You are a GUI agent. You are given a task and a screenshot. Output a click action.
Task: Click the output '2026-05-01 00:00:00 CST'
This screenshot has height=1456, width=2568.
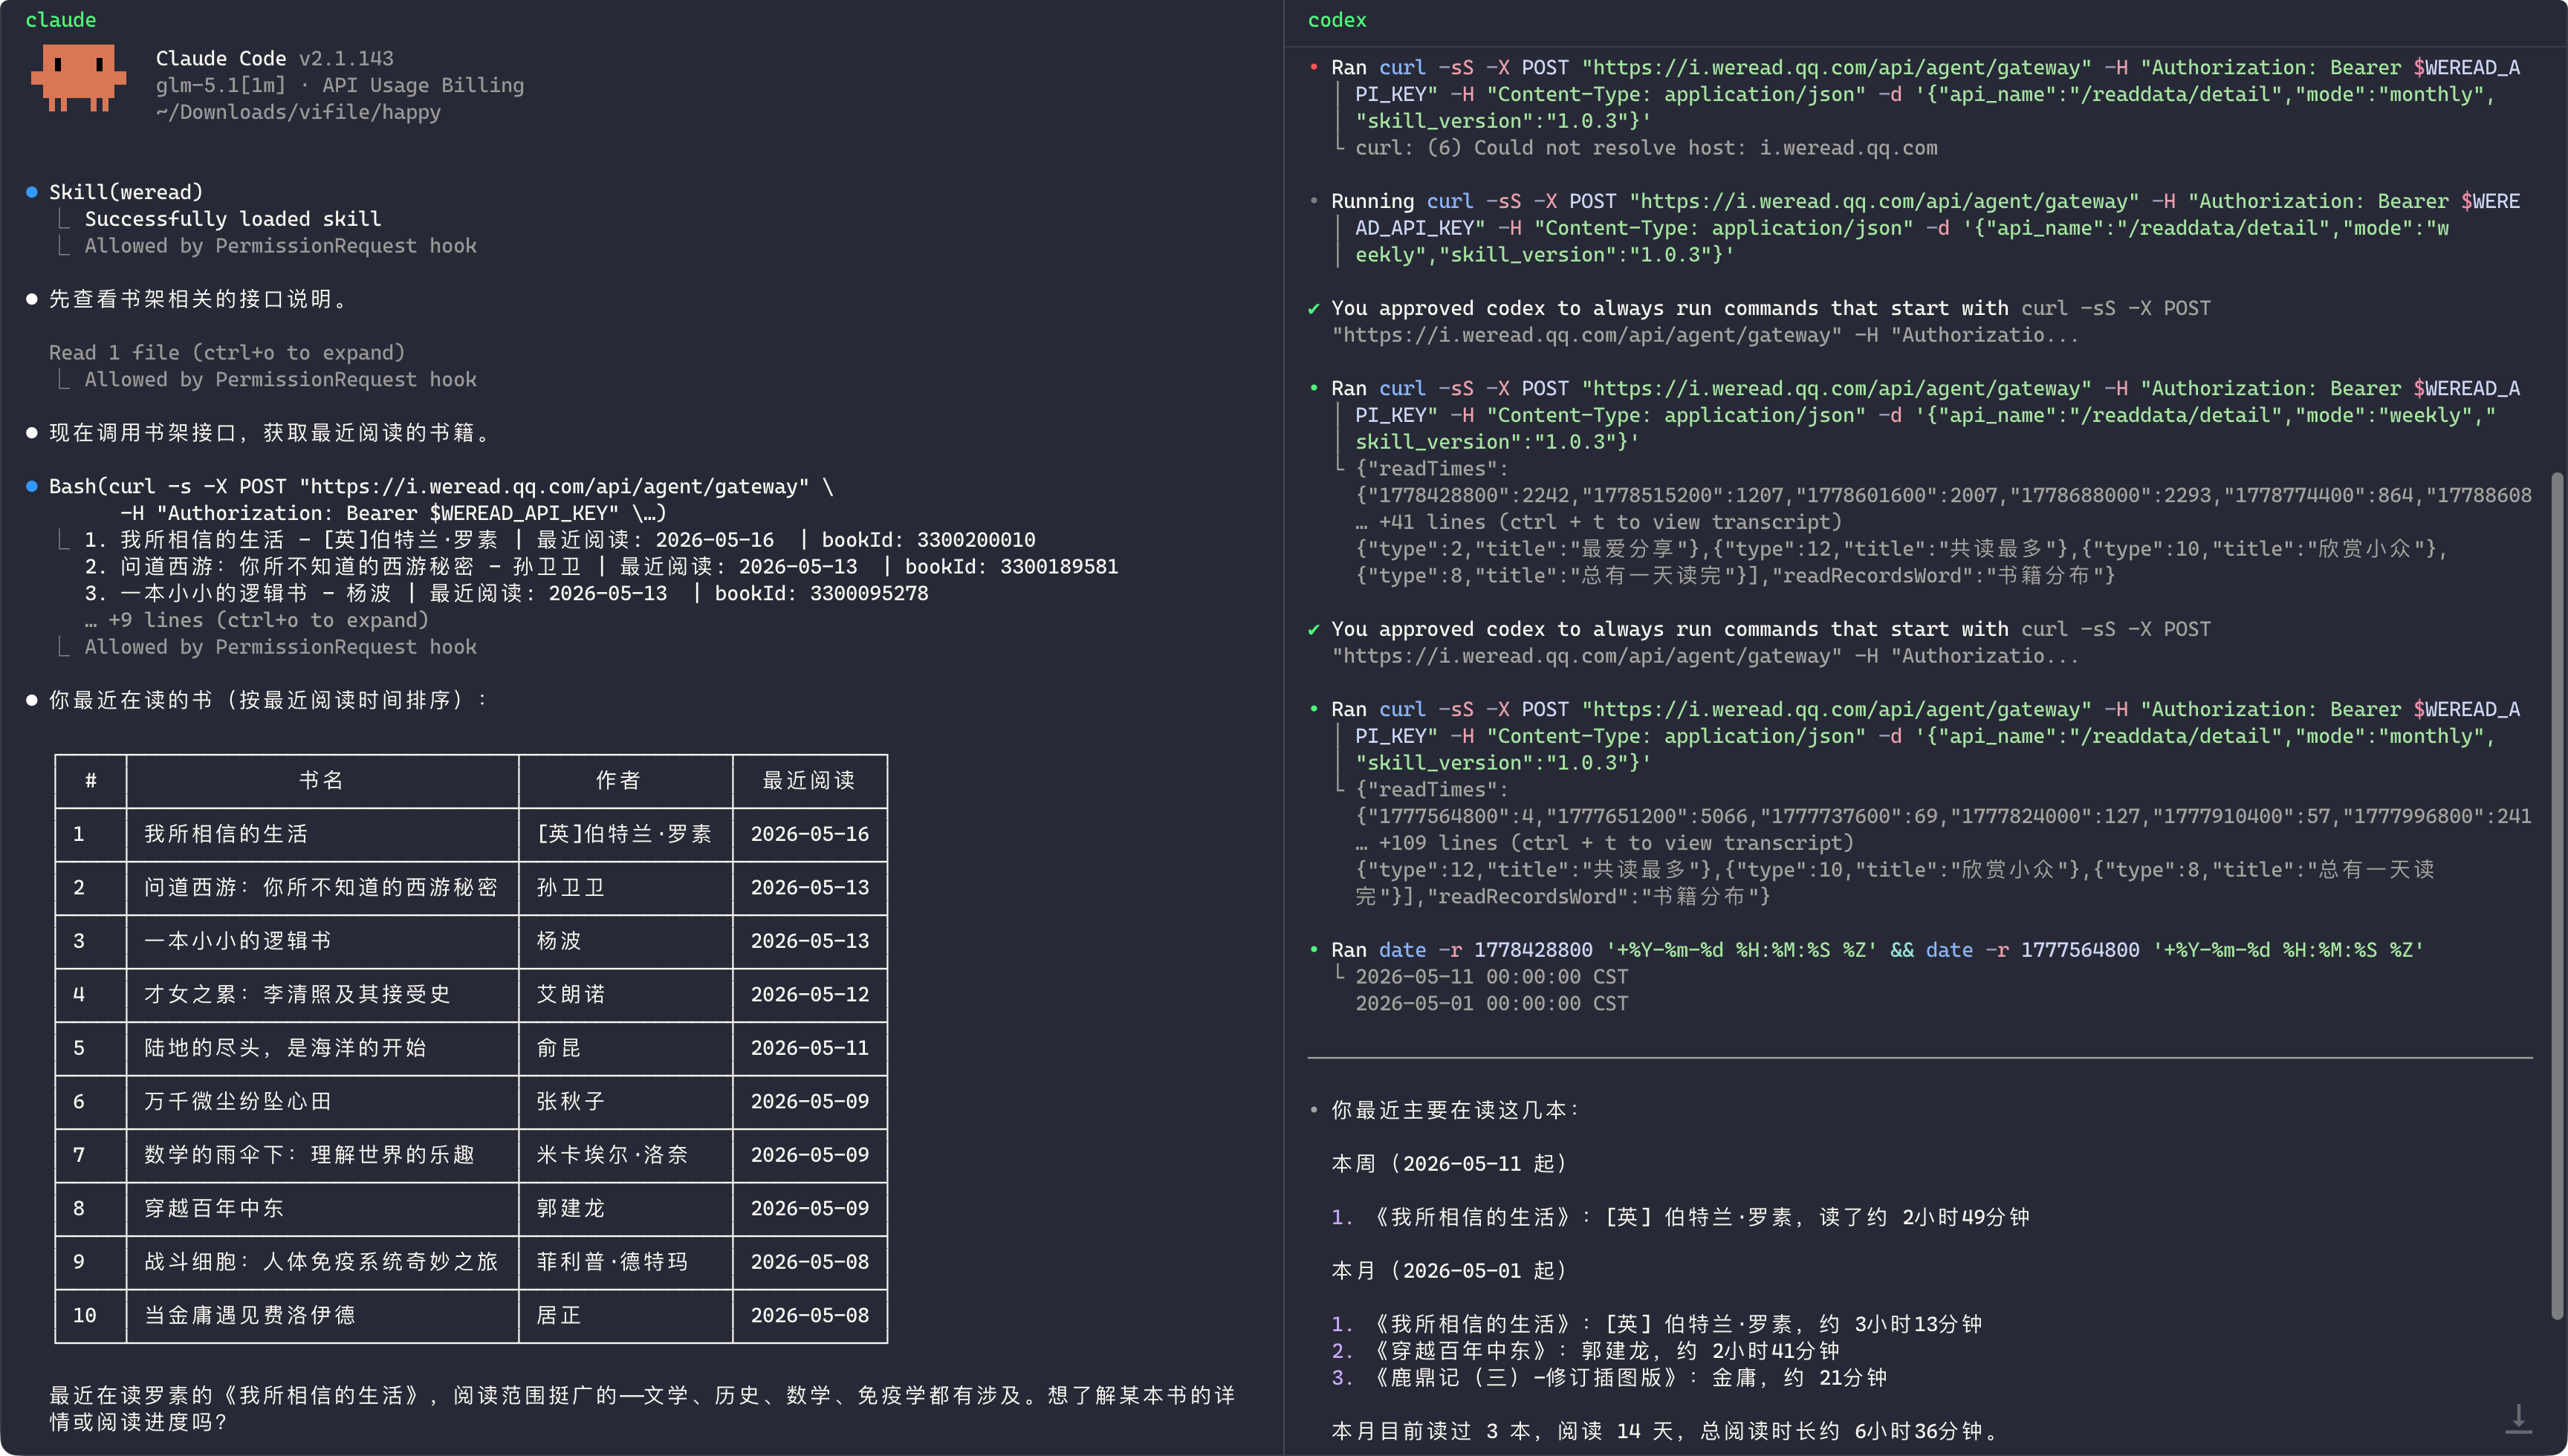click(1491, 1004)
